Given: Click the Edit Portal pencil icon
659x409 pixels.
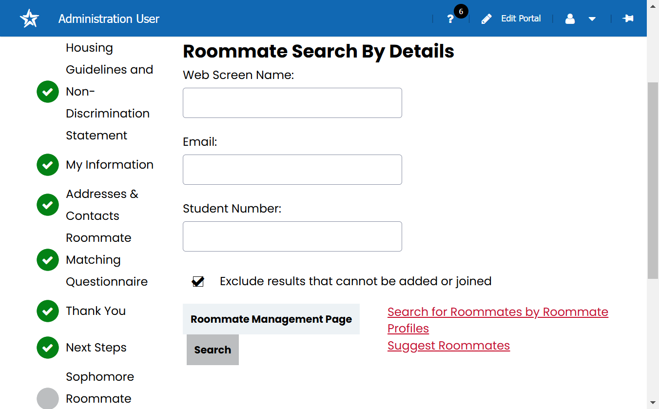Looking at the screenshot, I should [x=486, y=19].
